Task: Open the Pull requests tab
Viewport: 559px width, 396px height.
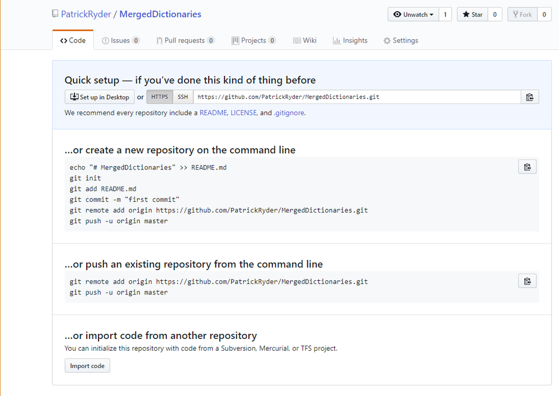Action: pyautogui.click(x=185, y=40)
